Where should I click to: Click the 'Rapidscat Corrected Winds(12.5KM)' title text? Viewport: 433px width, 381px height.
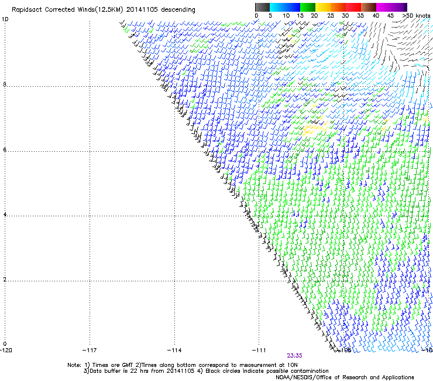(x=67, y=10)
